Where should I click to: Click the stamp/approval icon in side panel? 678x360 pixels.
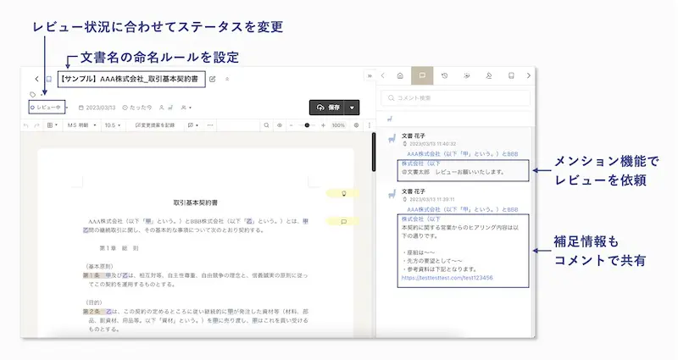489,75
